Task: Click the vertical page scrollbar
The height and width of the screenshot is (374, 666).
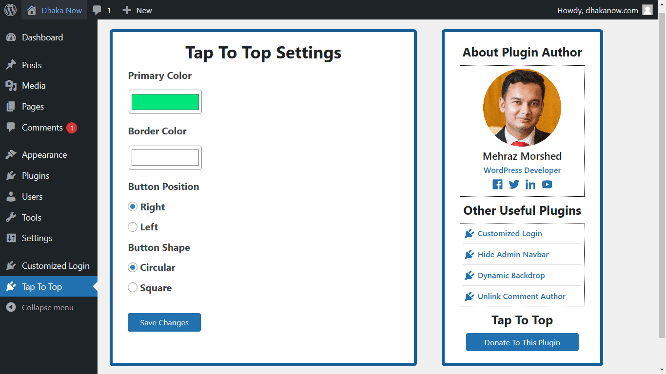Action: point(662,175)
